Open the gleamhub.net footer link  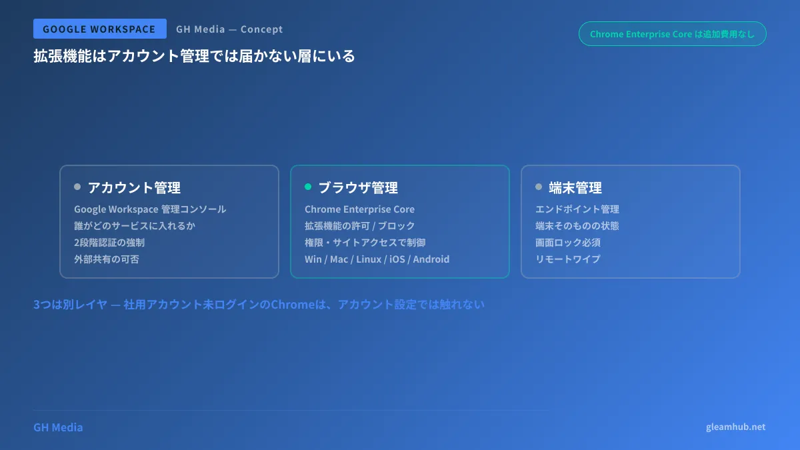(736, 427)
